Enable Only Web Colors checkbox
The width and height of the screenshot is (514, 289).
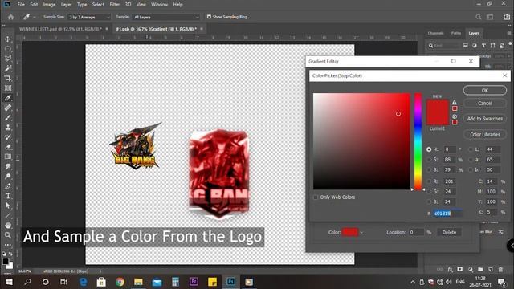click(x=316, y=197)
